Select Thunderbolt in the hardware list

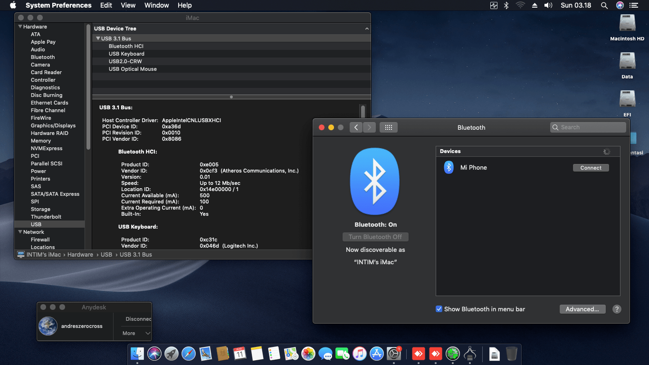(46, 217)
